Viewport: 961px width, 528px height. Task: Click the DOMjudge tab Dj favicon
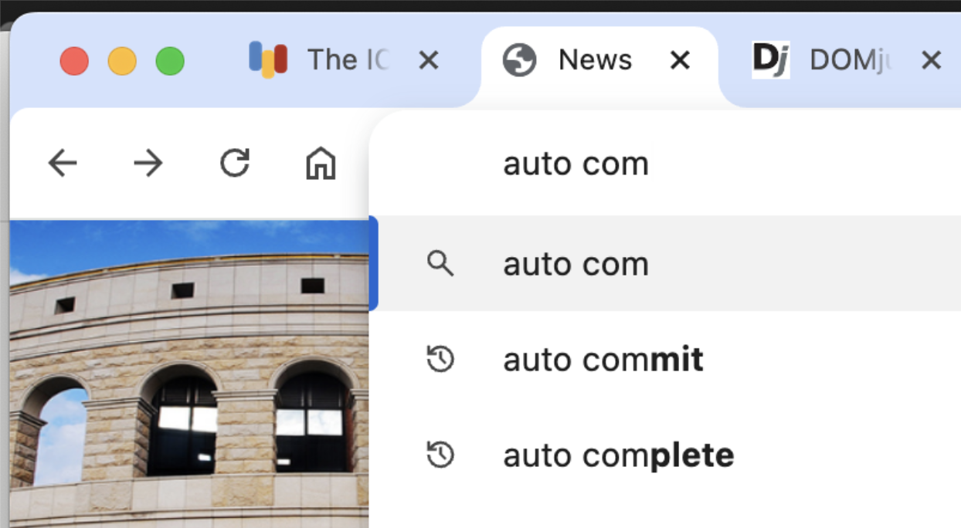click(x=770, y=60)
